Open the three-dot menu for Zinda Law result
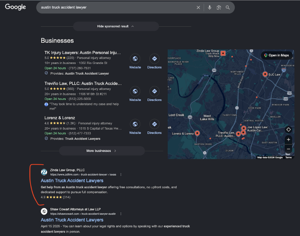300x236 pixels. click(x=121, y=175)
